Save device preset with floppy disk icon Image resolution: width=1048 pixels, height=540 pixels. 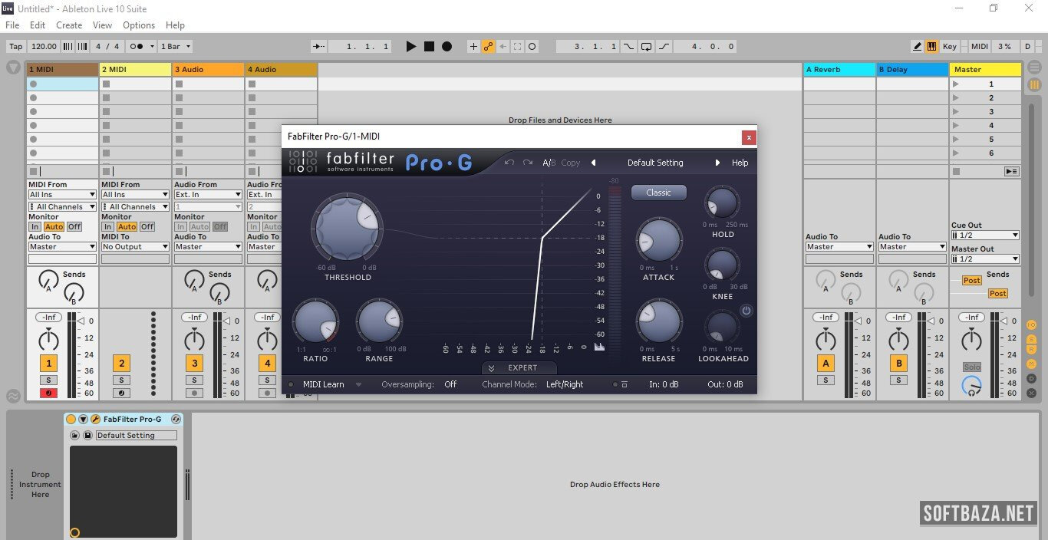tap(87, 436)
